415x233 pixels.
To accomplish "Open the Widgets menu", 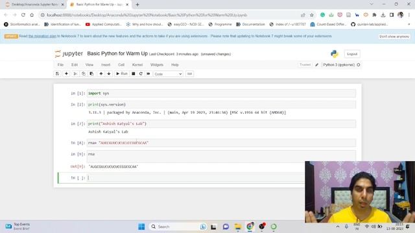I will coord(157,65).
